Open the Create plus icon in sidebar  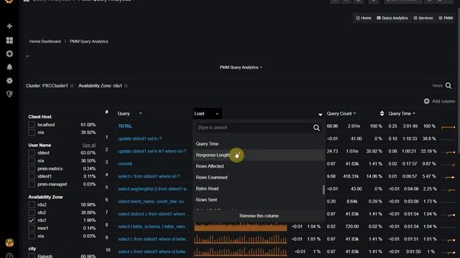[9, 27]
